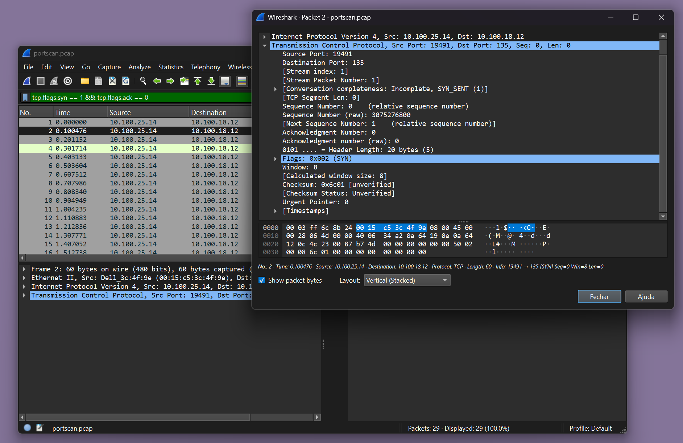Expand Frame 2 details in main window
Screen dimensions: 683x443
(x=24, y=269)
